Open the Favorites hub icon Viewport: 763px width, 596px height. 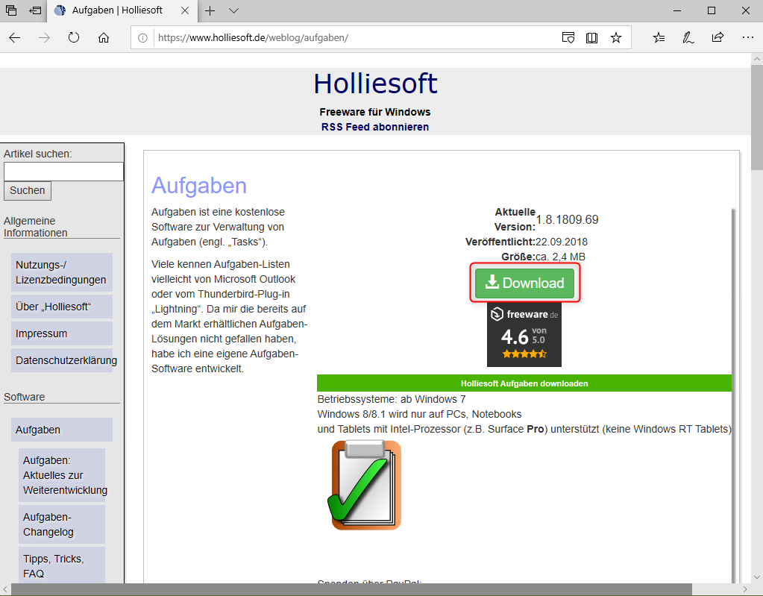pyautogui.click(x=659, y=37)
